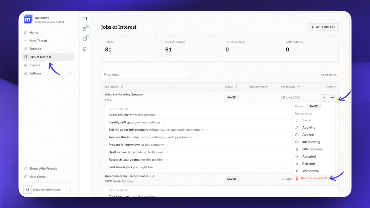Screen dimensions: 370x208
Task: Focus the Filter jobs search field
Action: pyautogui.click(x=145, y=75)
